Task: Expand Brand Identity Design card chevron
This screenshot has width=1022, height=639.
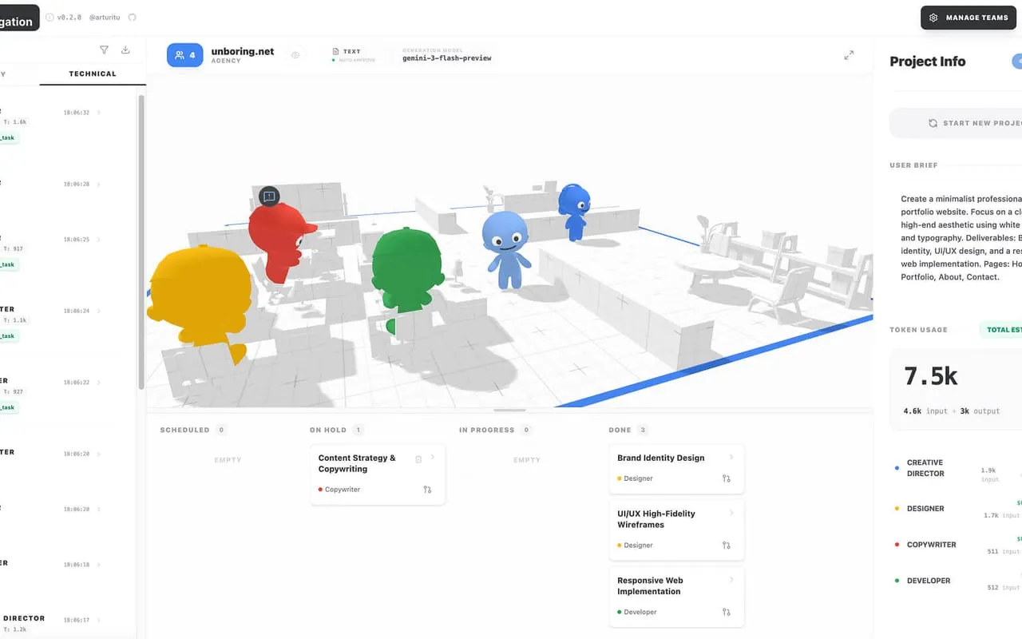Action: [x=731, y=458]
